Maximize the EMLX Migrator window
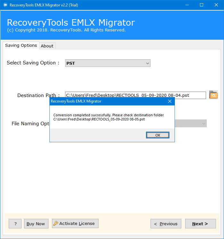Screen dimensions: 224x239 tap(202, 5)
